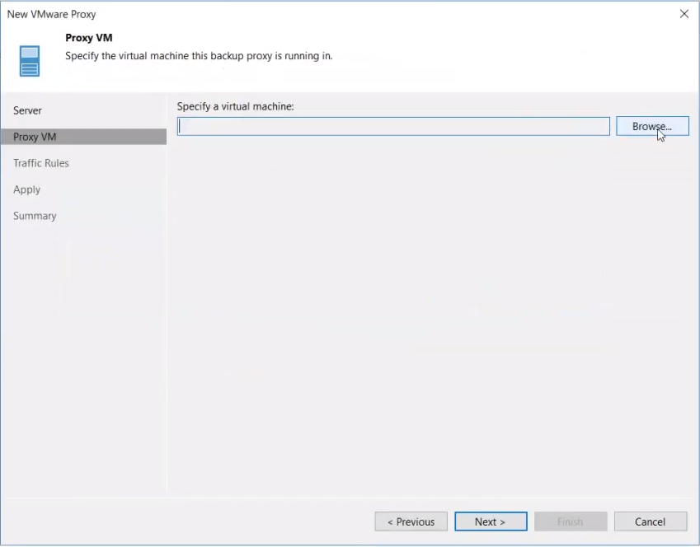Go back with the Previous button

click(411, 521)
